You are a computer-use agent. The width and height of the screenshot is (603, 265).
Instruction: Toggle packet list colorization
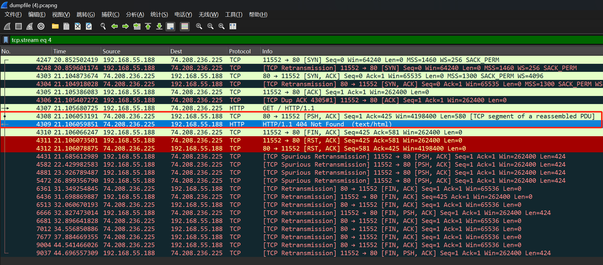click(185, 27)
